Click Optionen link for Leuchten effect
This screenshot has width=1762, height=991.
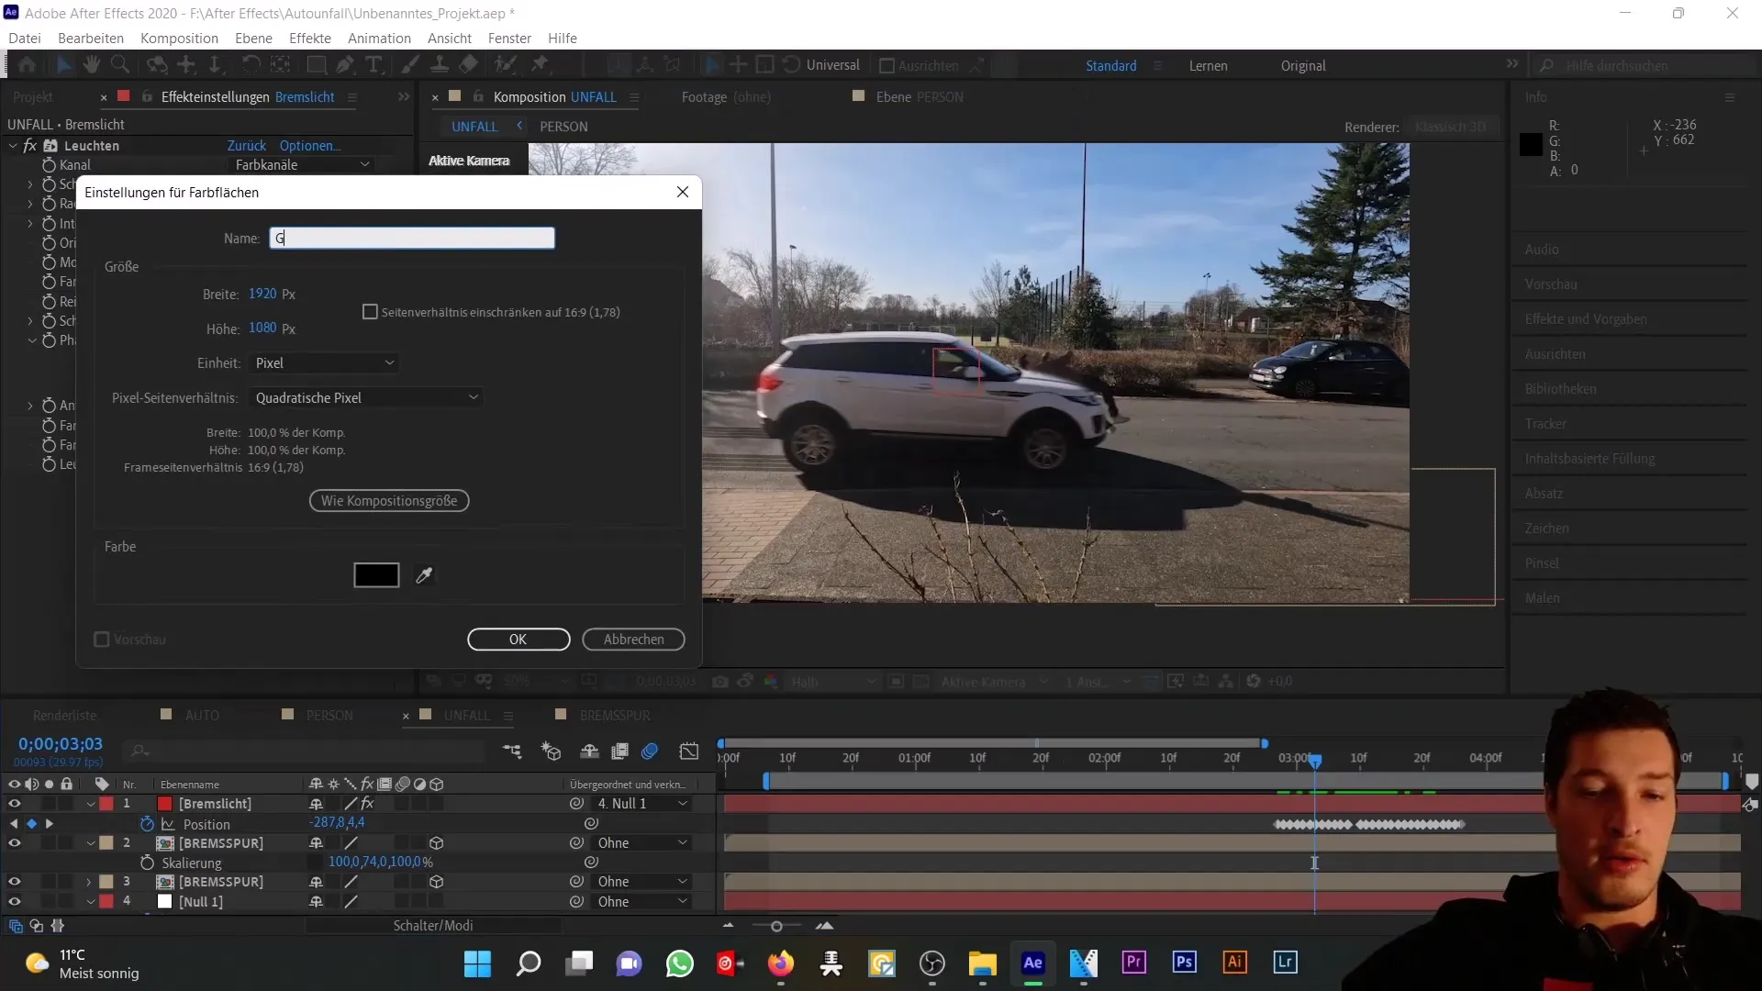click(x=309, y=146)
